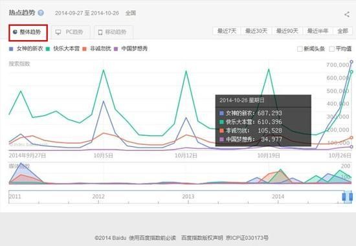This screenshot has height=246, width=356.
Task: Select the 整体趋势 tab
Action: click(28, 33)
